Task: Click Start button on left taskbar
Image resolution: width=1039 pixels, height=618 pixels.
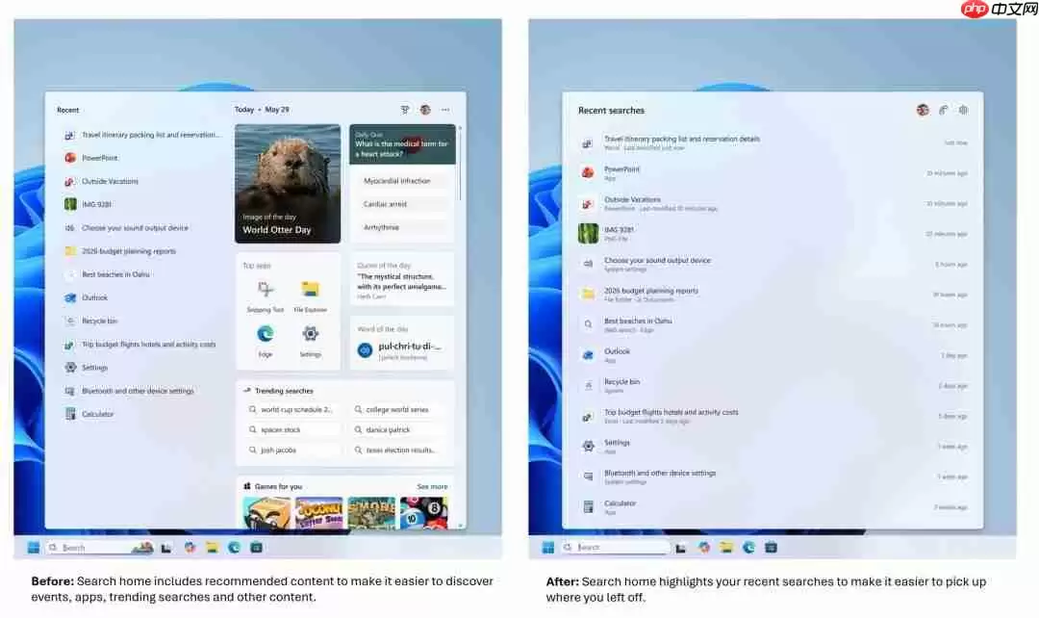Action: click(33, 547)
